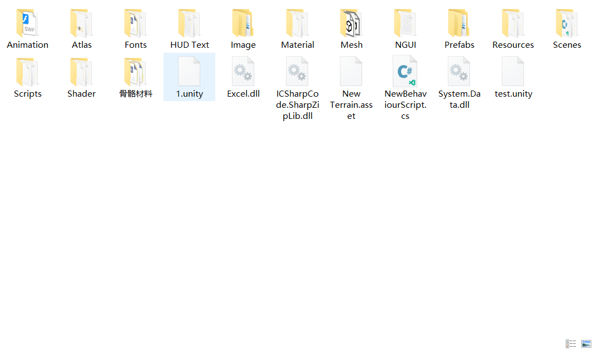The height and width of the screenshot is (350, 593).
Task: Select the Shader folder
Action: (81, 73)
